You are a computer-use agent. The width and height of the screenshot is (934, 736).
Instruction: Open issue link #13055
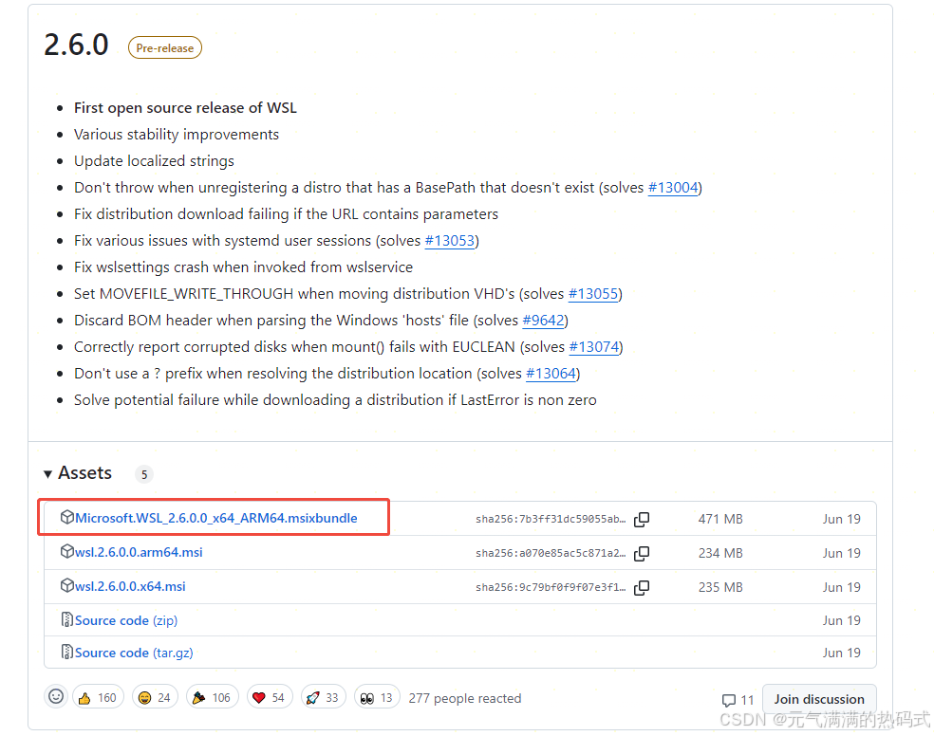tap(593, 294)
